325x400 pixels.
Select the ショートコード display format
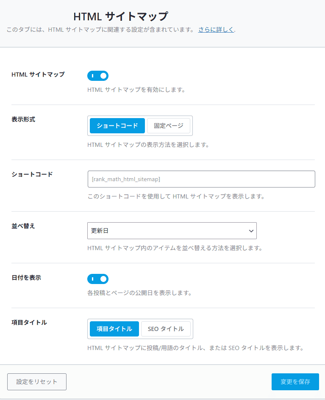(117, 126)
